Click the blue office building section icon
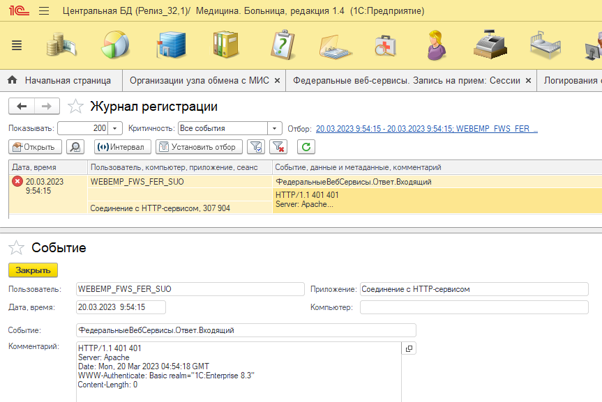The width and height of the screenshot is (602, 402). [x=171, y=45]
